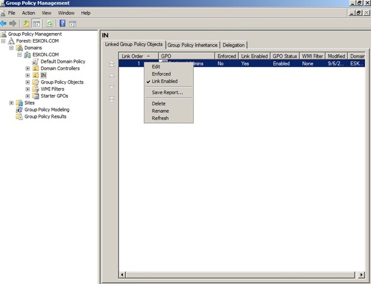The image size is (371, 284).
Task: Expand the Starter GPOs node
Action: pos(27,96)
